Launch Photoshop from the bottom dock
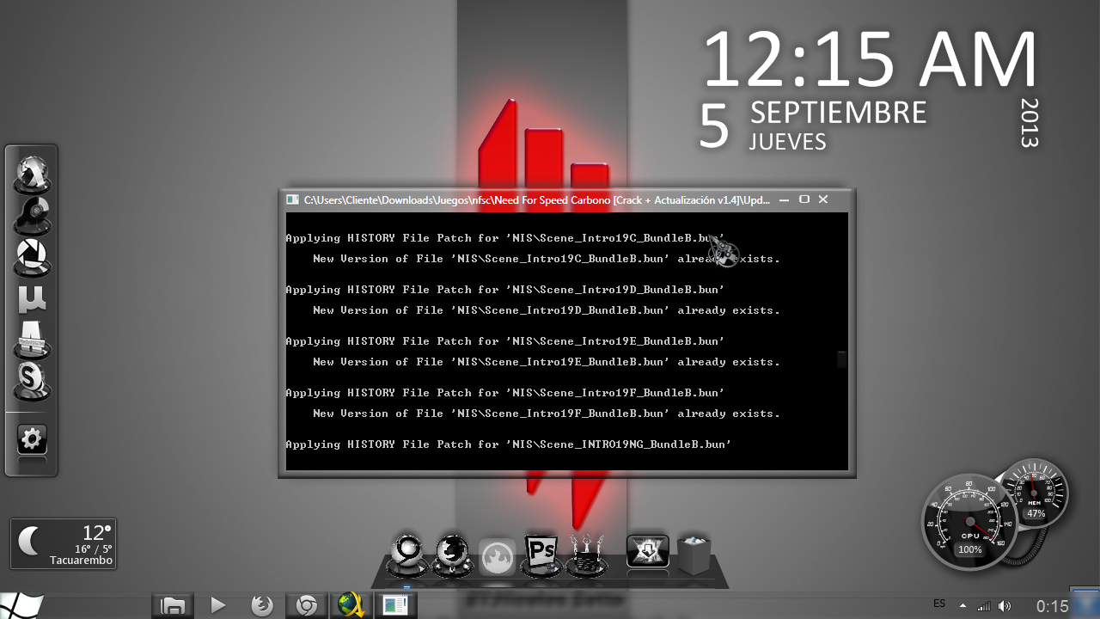The height and width of the screenshot is (619, 1100). click(x=541, y=555)
